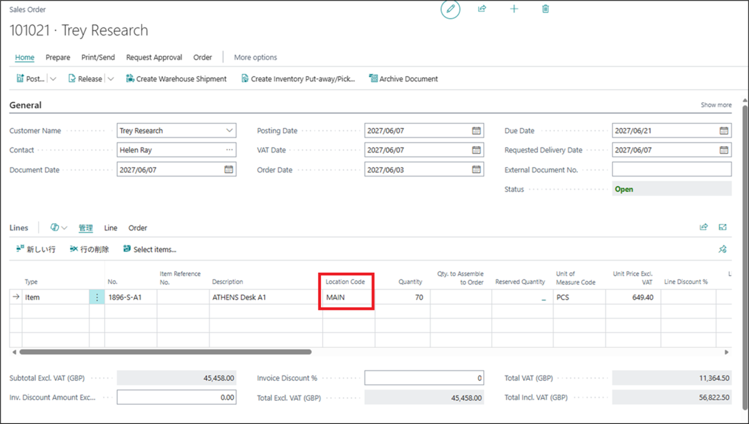
Task: Switch to the Prepare tab
Action: coord(58,57)
